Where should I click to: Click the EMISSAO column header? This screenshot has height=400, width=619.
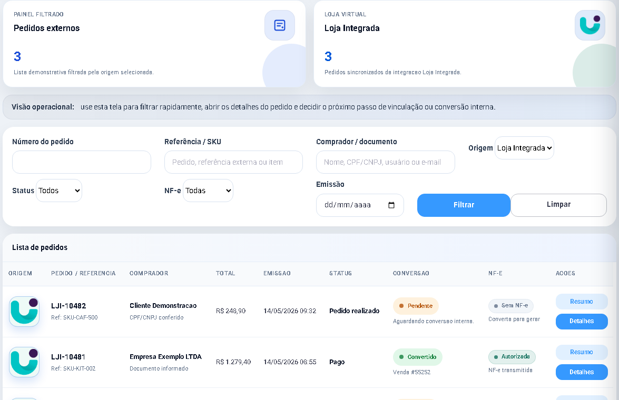pos(277,273)
